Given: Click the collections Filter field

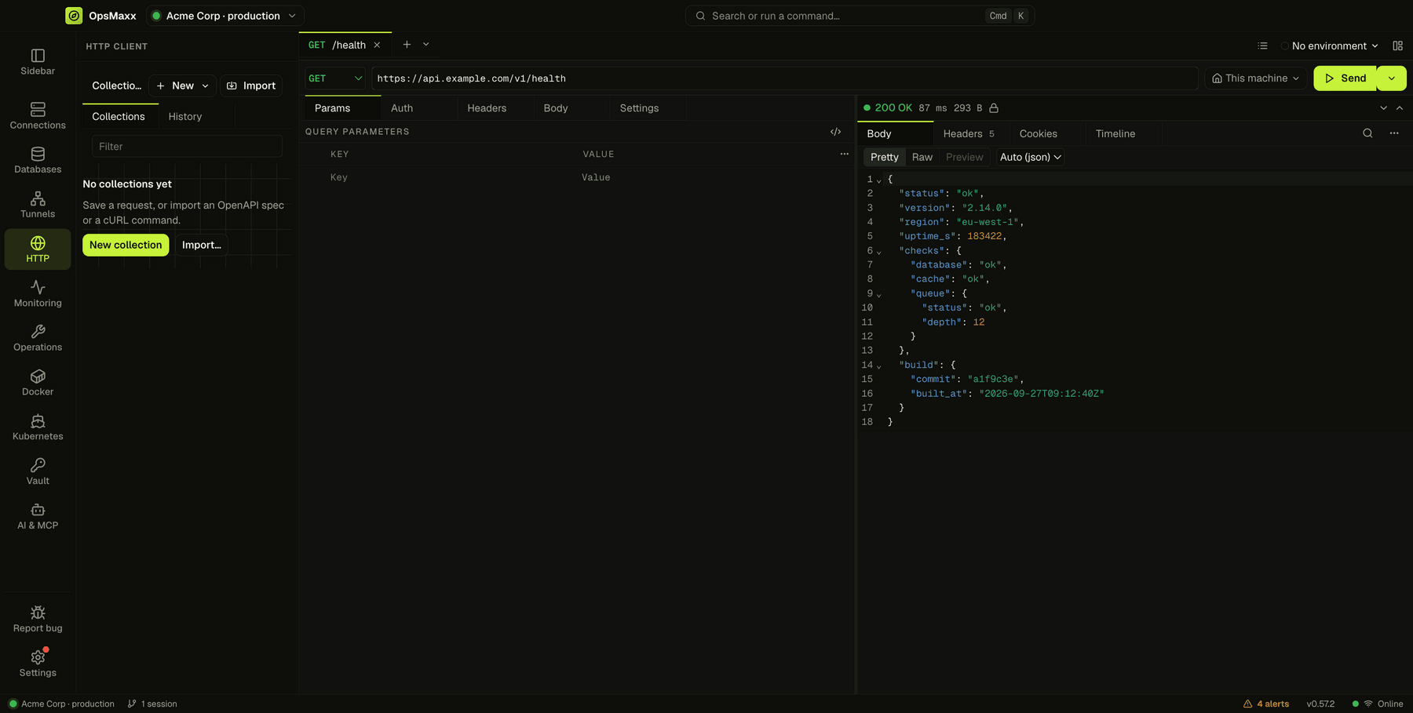Looking at the screenshot, I should 187,147.
